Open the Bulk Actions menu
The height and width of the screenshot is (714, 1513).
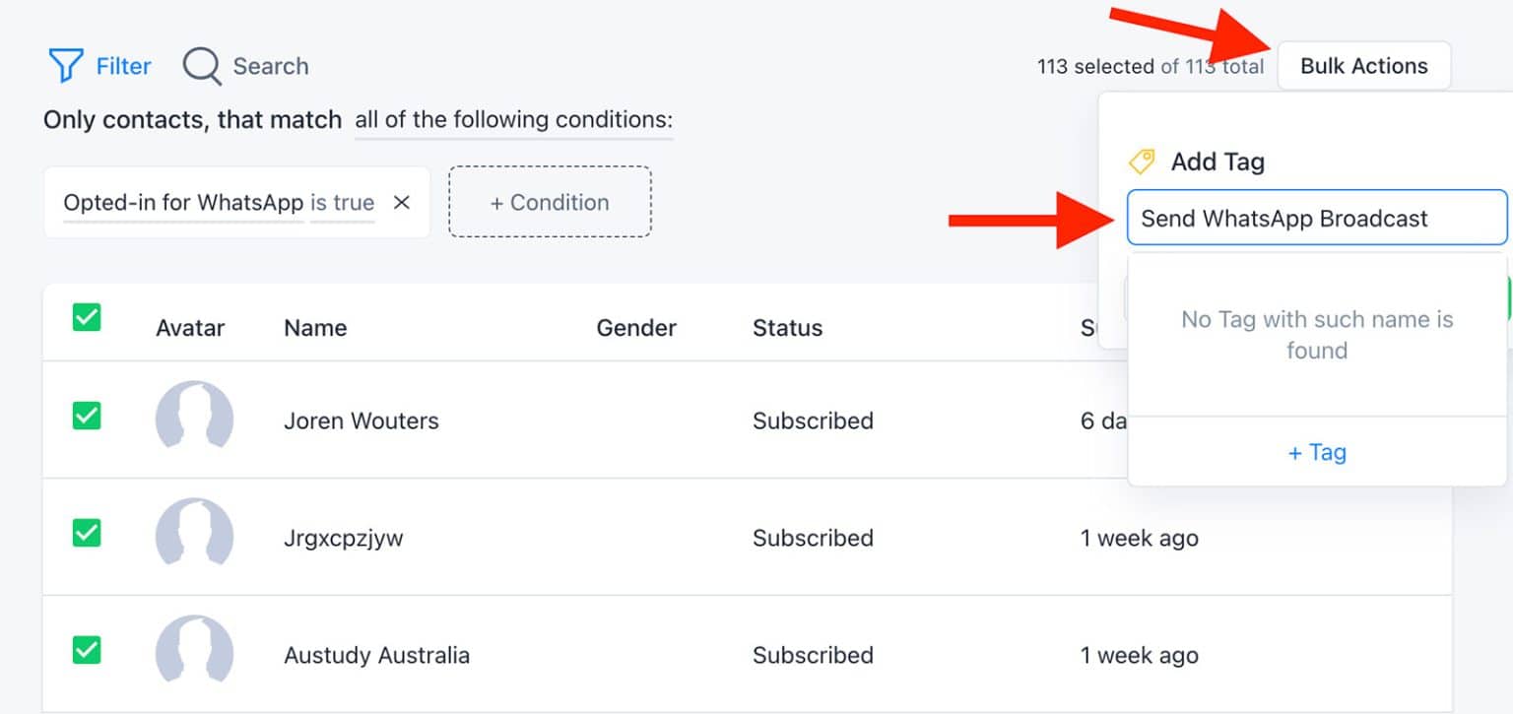[1363, 65]
